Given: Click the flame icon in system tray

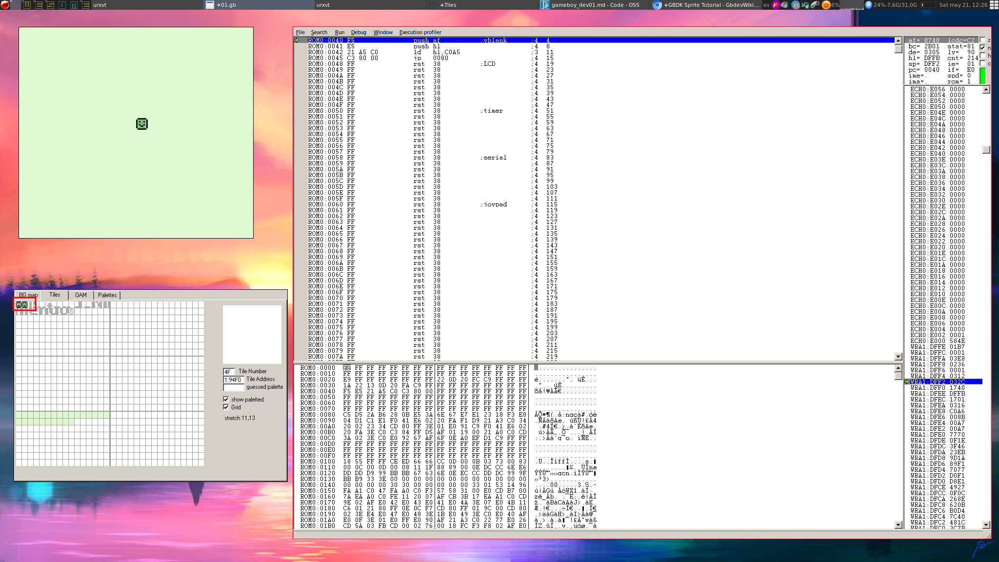Looking at the screenshot, I should 776,5.
